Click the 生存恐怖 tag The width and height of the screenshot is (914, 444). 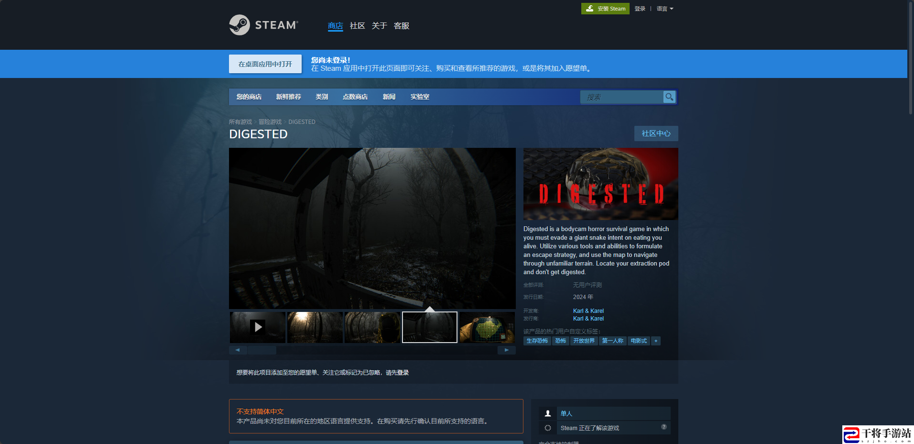coord(537,341)
